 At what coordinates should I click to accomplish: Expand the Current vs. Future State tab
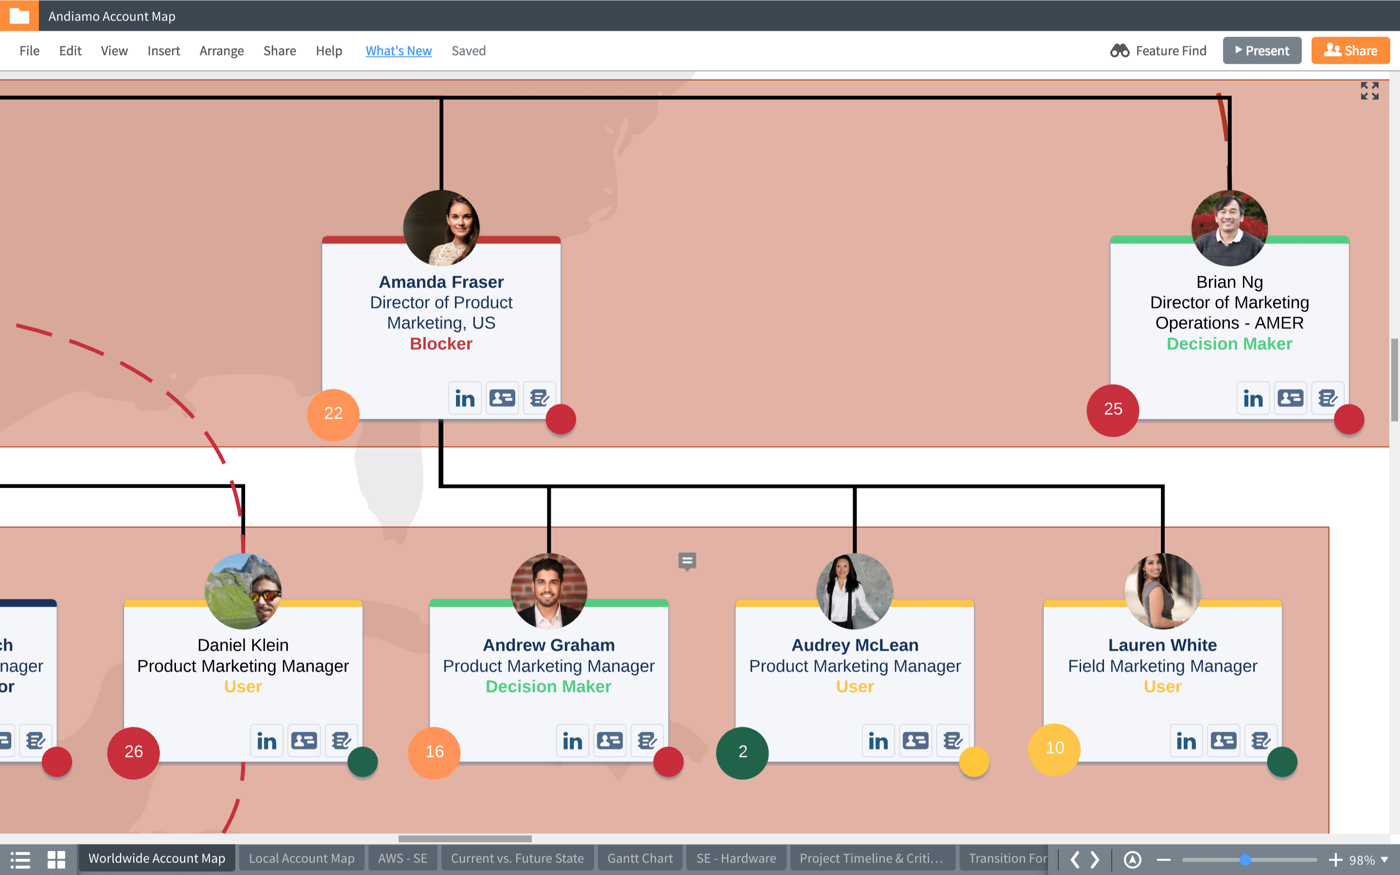[518, 858]
